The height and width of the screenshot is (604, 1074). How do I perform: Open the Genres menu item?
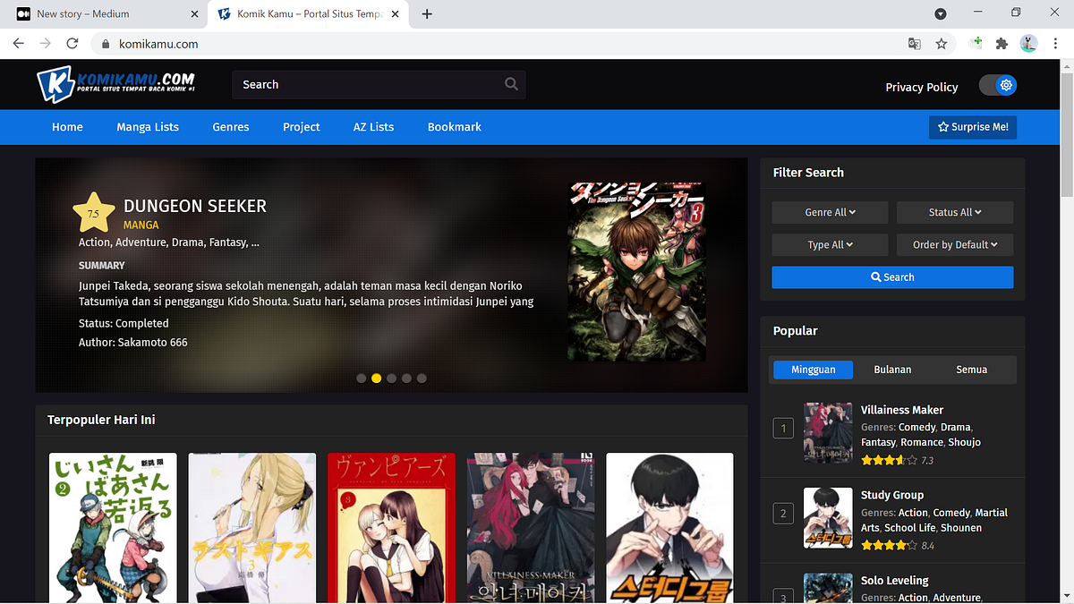(x=231, y=127)
